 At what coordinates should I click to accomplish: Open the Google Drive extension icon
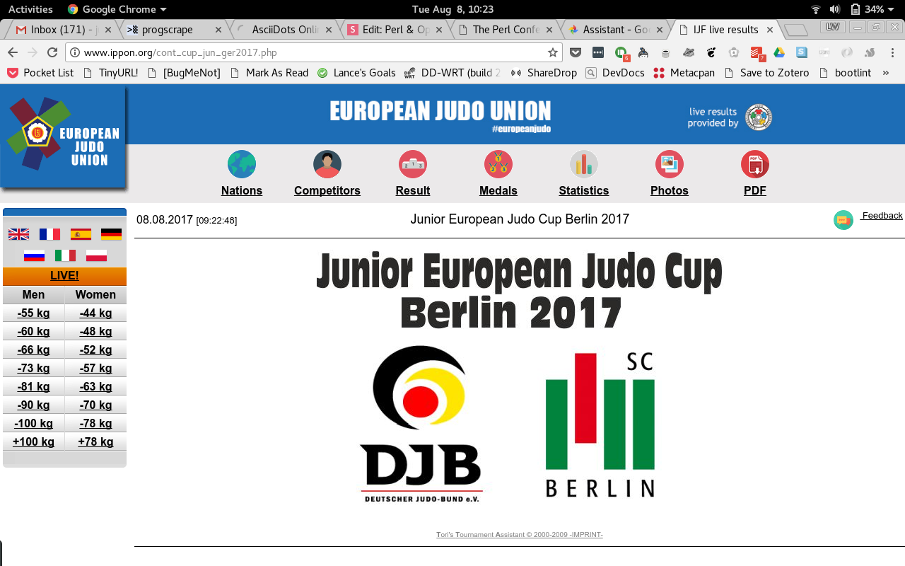779,52
